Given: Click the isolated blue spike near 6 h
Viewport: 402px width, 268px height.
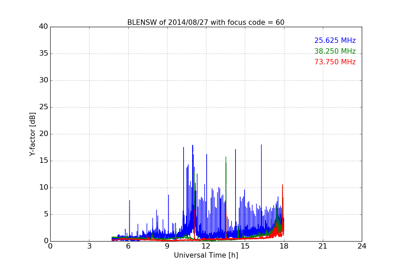Looking at the screenshot, I should [129, 201].
